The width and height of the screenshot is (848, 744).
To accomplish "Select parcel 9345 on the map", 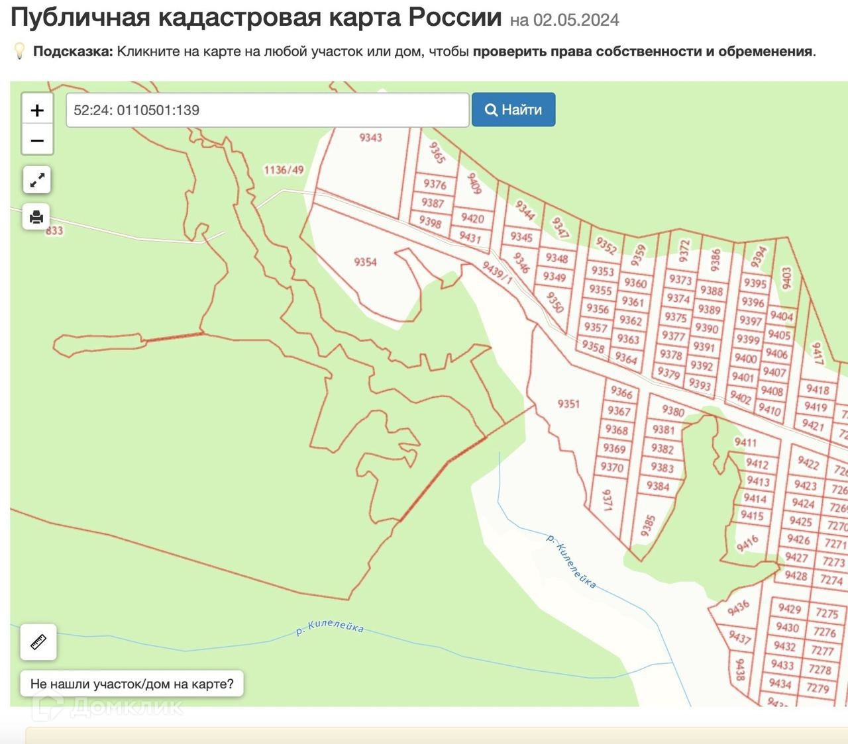I will [521, 237].
